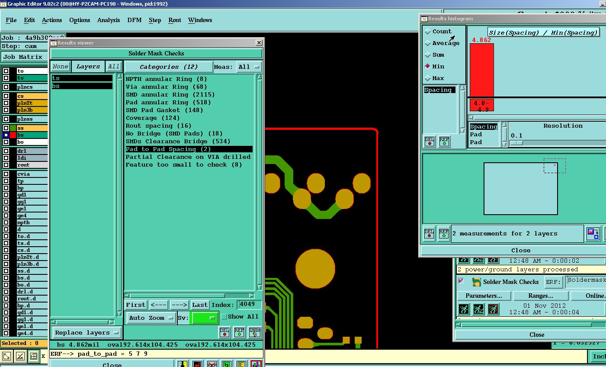Click categories list scrollbar up arrow
Viewport: 606px width, 367px height.
[x=260, y=77]
